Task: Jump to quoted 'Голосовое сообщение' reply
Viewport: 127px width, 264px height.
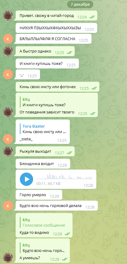Action: click(x=44, y=222)
